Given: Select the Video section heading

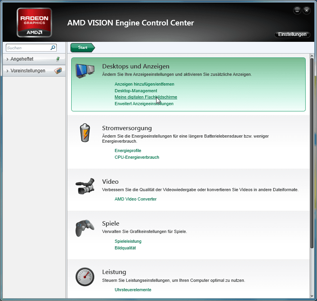Looking at the screenshot, I should tap(110, 182).
